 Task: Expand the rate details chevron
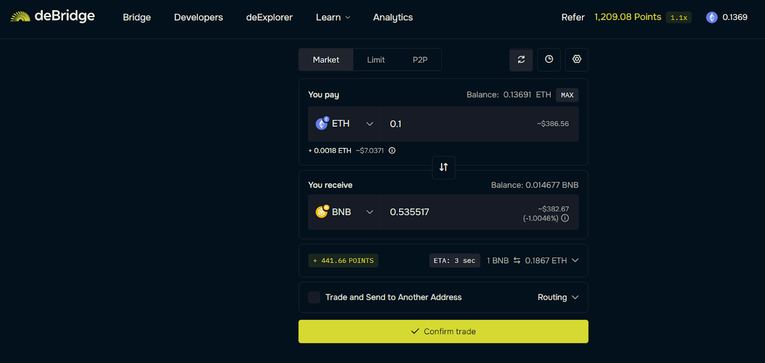575,260
